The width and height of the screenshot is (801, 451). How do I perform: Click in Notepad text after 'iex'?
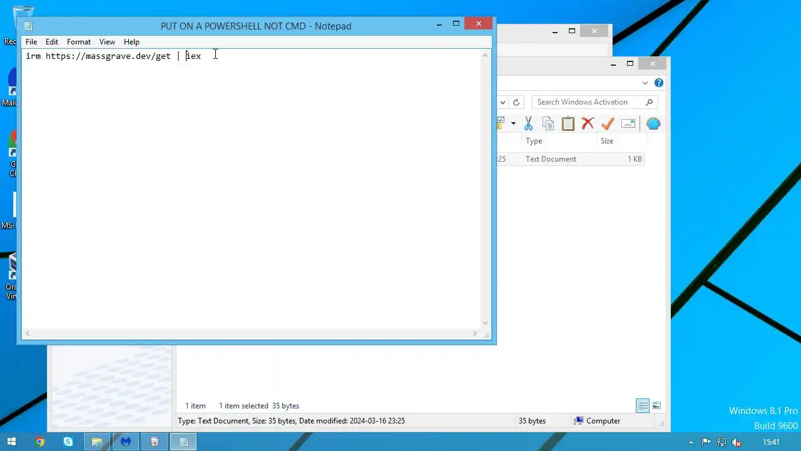click(203, 56)
